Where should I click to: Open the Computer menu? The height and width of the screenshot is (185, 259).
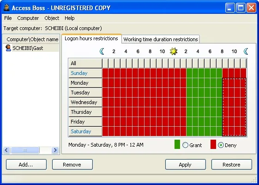pyautogui.click(x=28, y=18)
